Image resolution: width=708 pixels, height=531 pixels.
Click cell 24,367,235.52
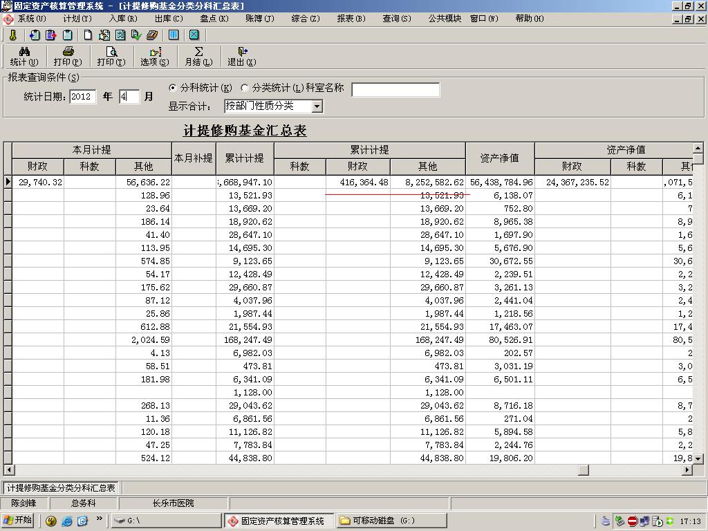pyautogui.click(x=572, y=182)
